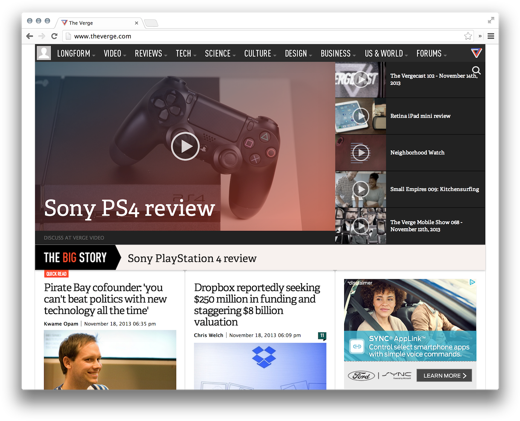Image resolution: width=520 pixels, height=421 pixels.
Task: Enter fullscreen with the window expand arrows
Action: coord(491,20)
